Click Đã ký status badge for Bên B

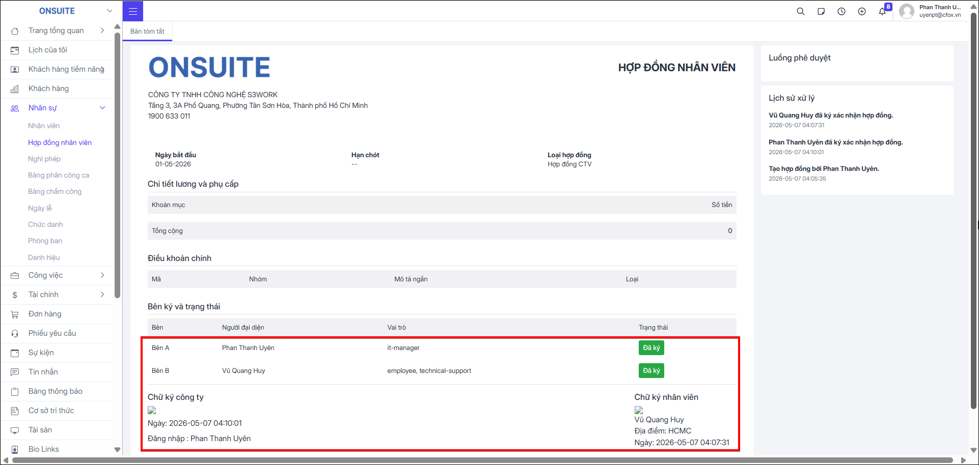651,370
